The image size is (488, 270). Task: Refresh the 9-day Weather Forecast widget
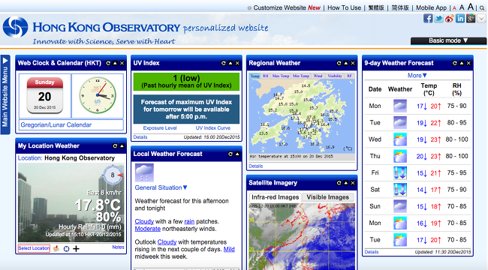455,63
